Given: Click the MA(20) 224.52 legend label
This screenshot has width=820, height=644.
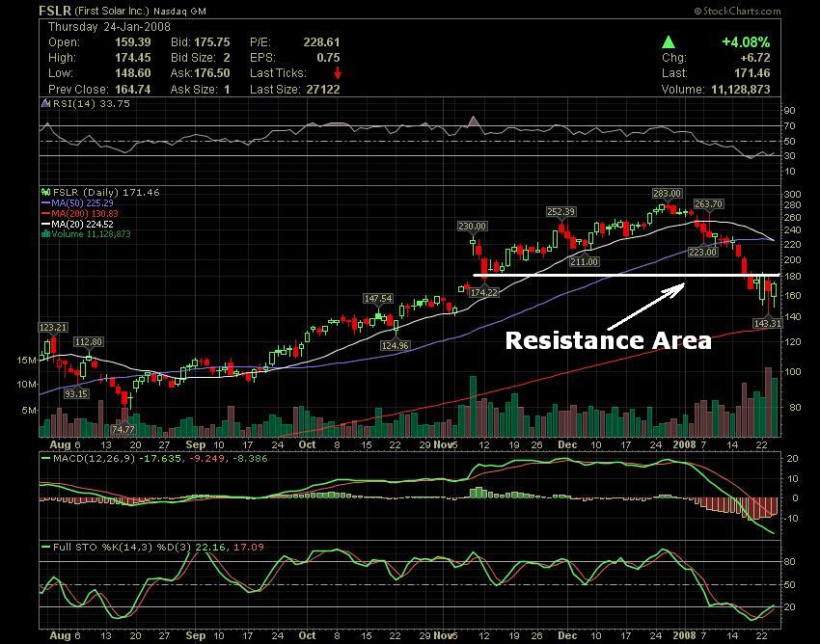Looking at the screenshot, I should 83,224.
